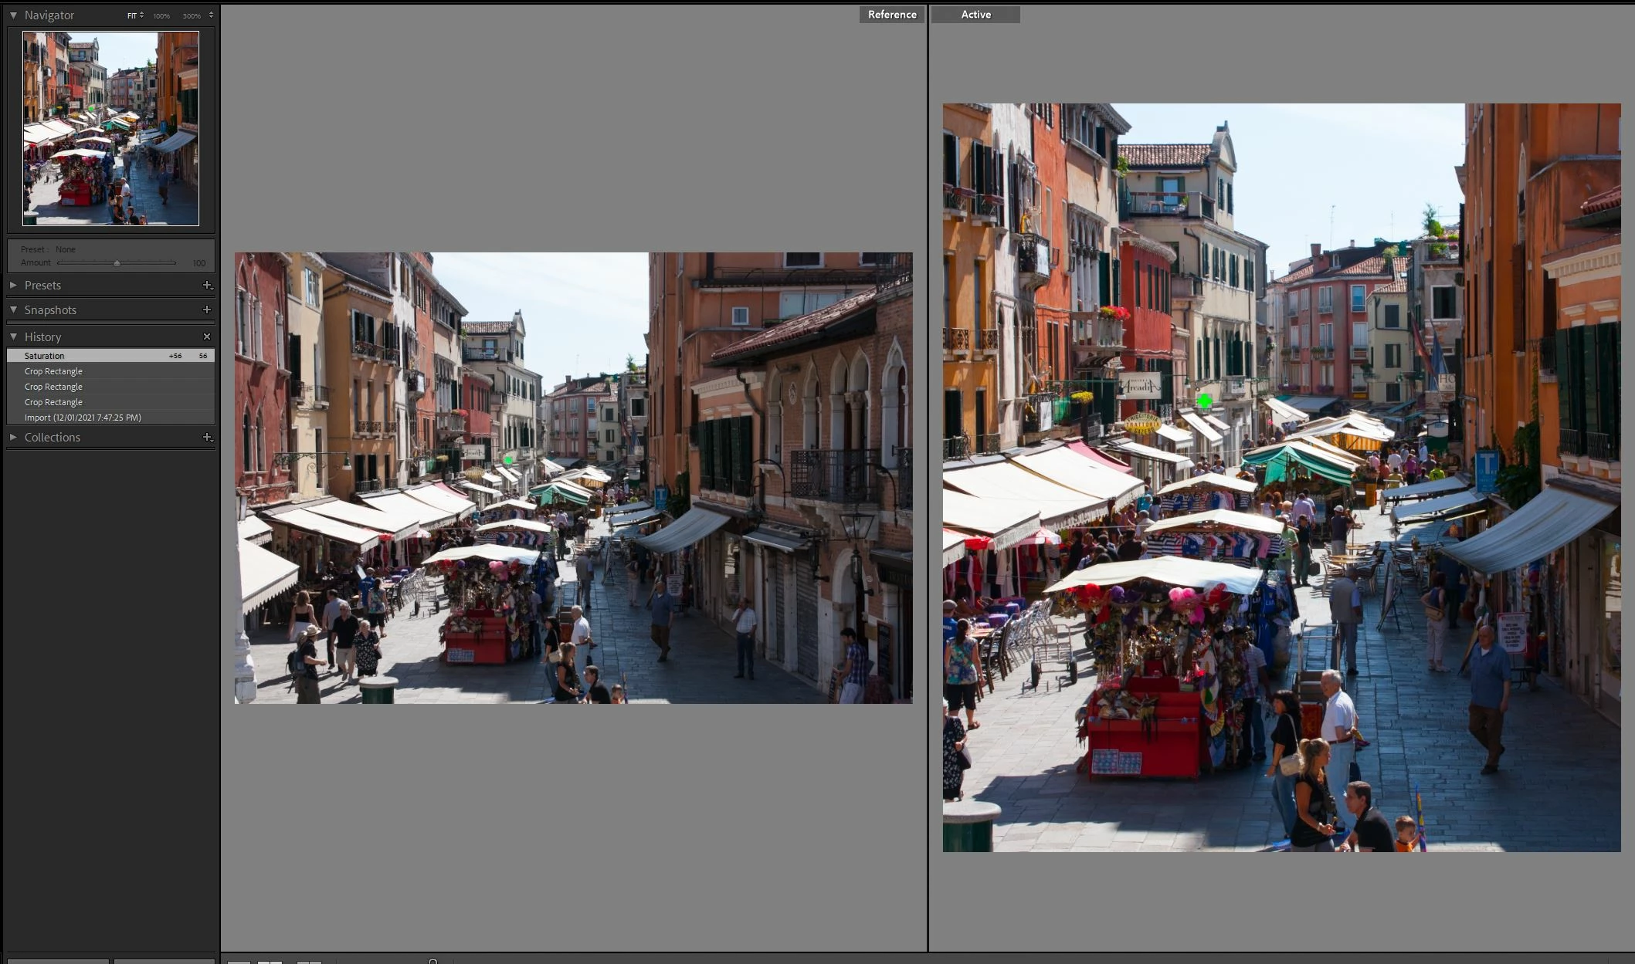Viewport: 1635px width, 964px height.
Task: Click the preset Amount slider handle
Action: 117,263
